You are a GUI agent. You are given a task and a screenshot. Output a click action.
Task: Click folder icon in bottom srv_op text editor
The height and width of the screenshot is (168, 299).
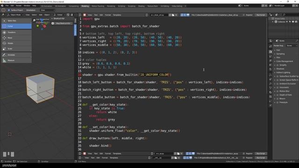pos(178,154)
